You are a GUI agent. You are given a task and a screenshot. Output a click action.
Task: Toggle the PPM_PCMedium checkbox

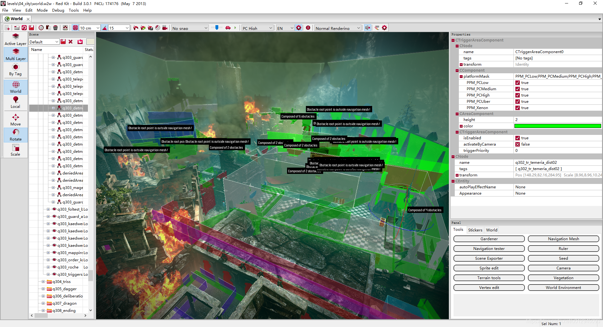click(518, 89)
